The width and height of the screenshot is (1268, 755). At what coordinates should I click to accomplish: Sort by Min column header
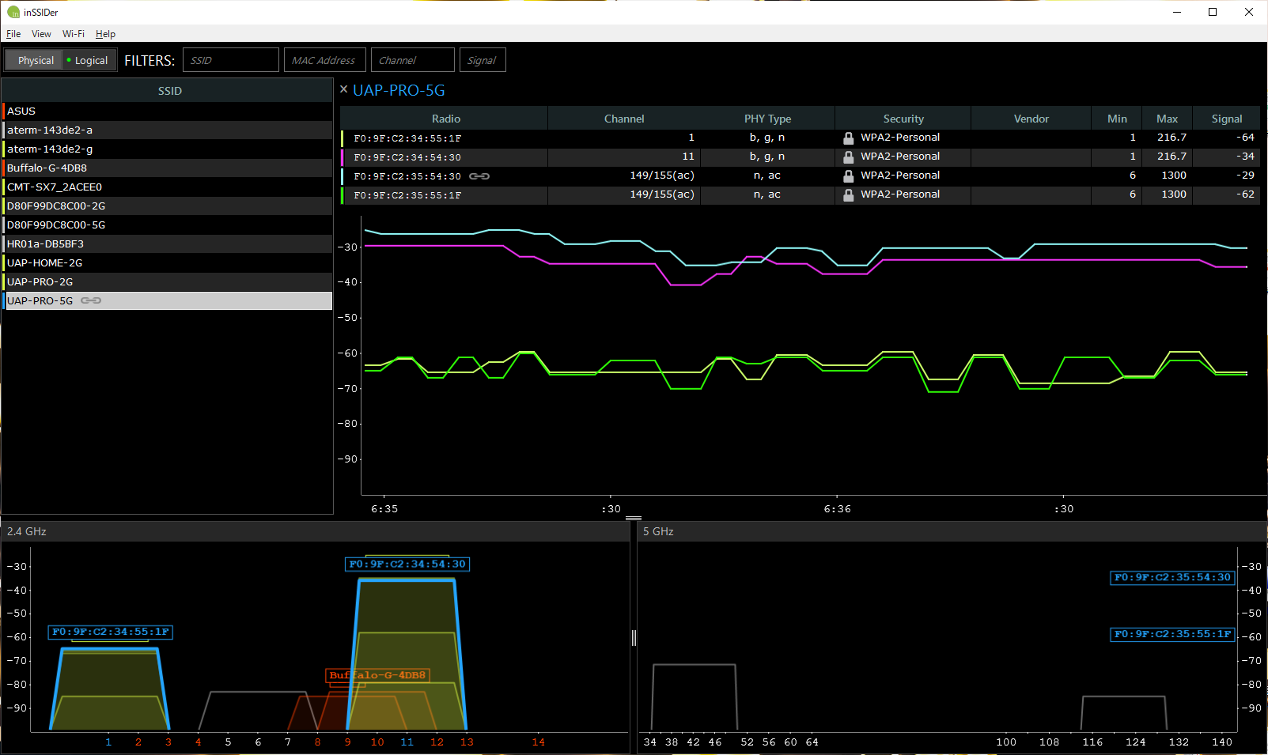pyautogui.click(x=1117, y=119)
